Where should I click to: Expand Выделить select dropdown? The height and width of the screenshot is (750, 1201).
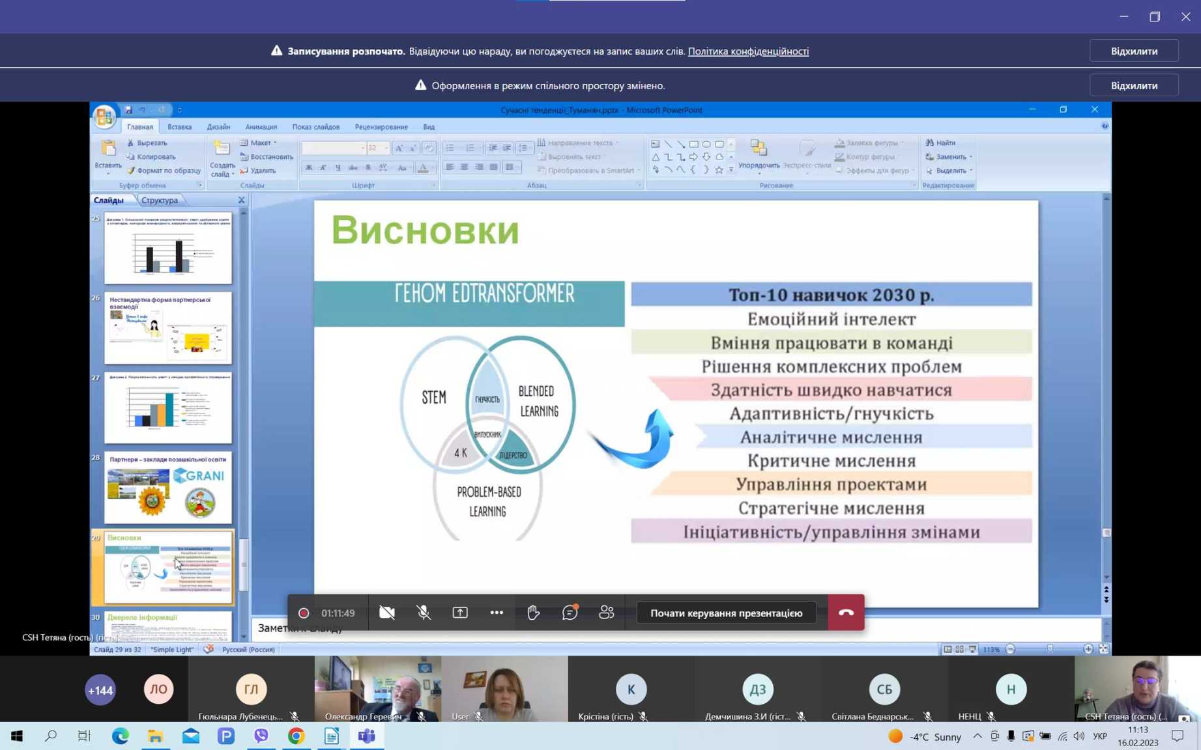pos(949,171)
